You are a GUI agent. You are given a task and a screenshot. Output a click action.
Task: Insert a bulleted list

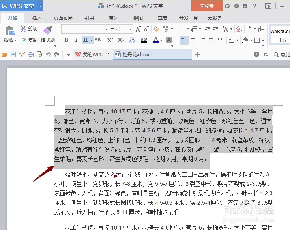click(x=182, y=29)
